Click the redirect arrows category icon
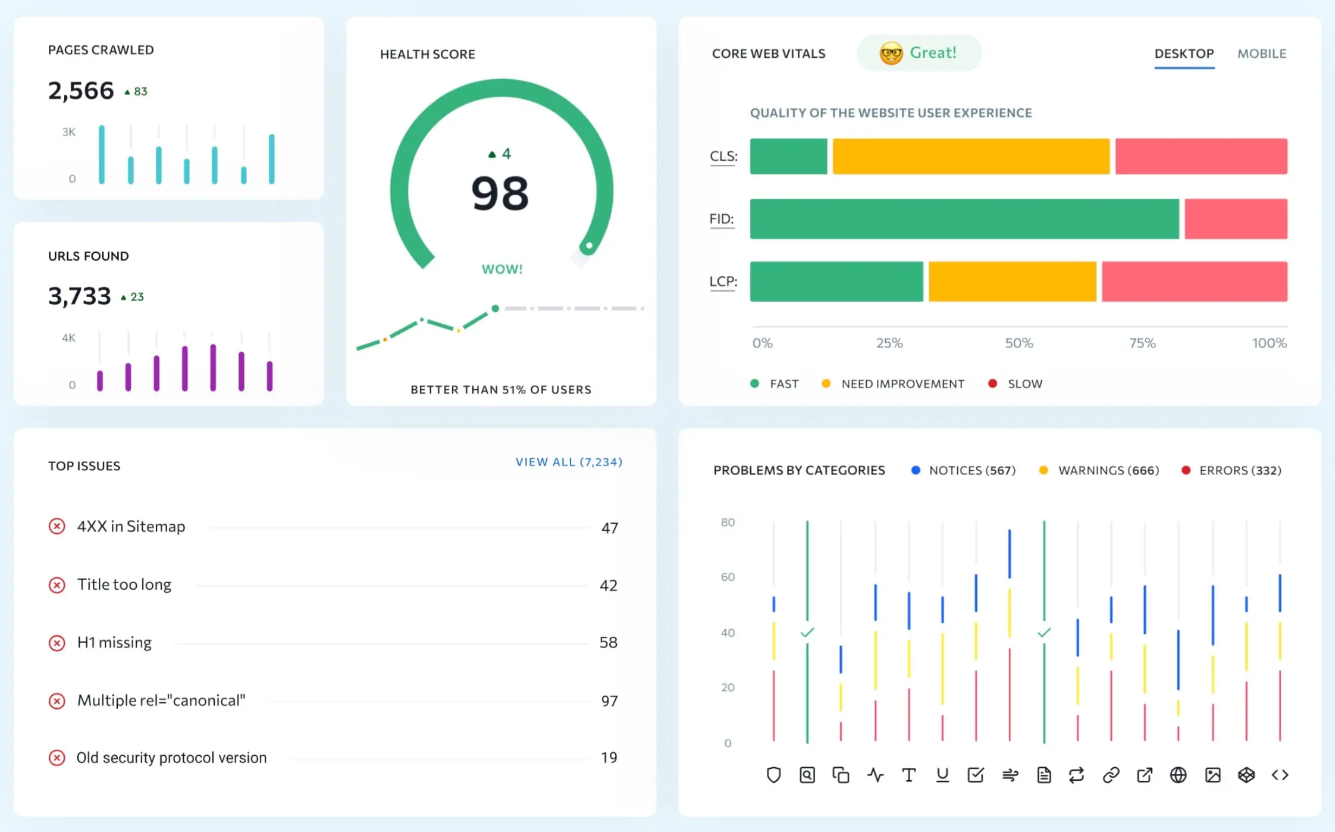This screenshot has width=1335, height=832. point(1076,775)
